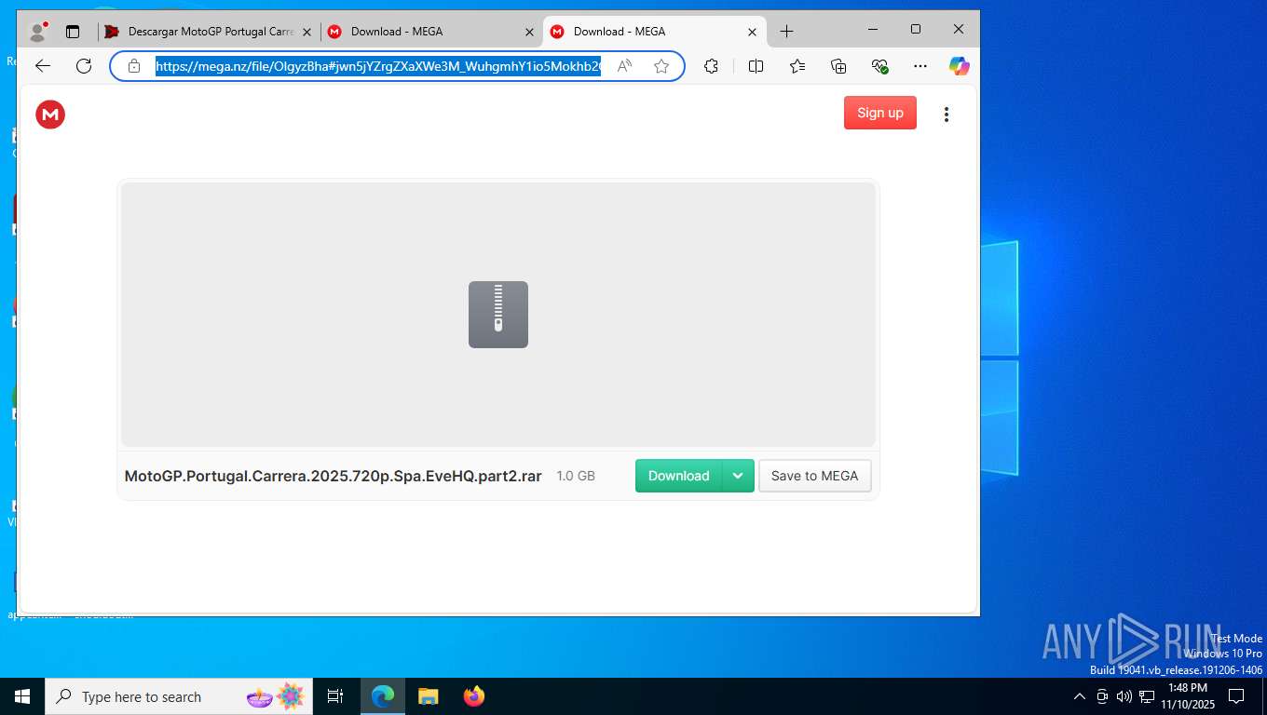Go back with the browser back arrow
1267x715 pixels.
click(x=42, y=66)
